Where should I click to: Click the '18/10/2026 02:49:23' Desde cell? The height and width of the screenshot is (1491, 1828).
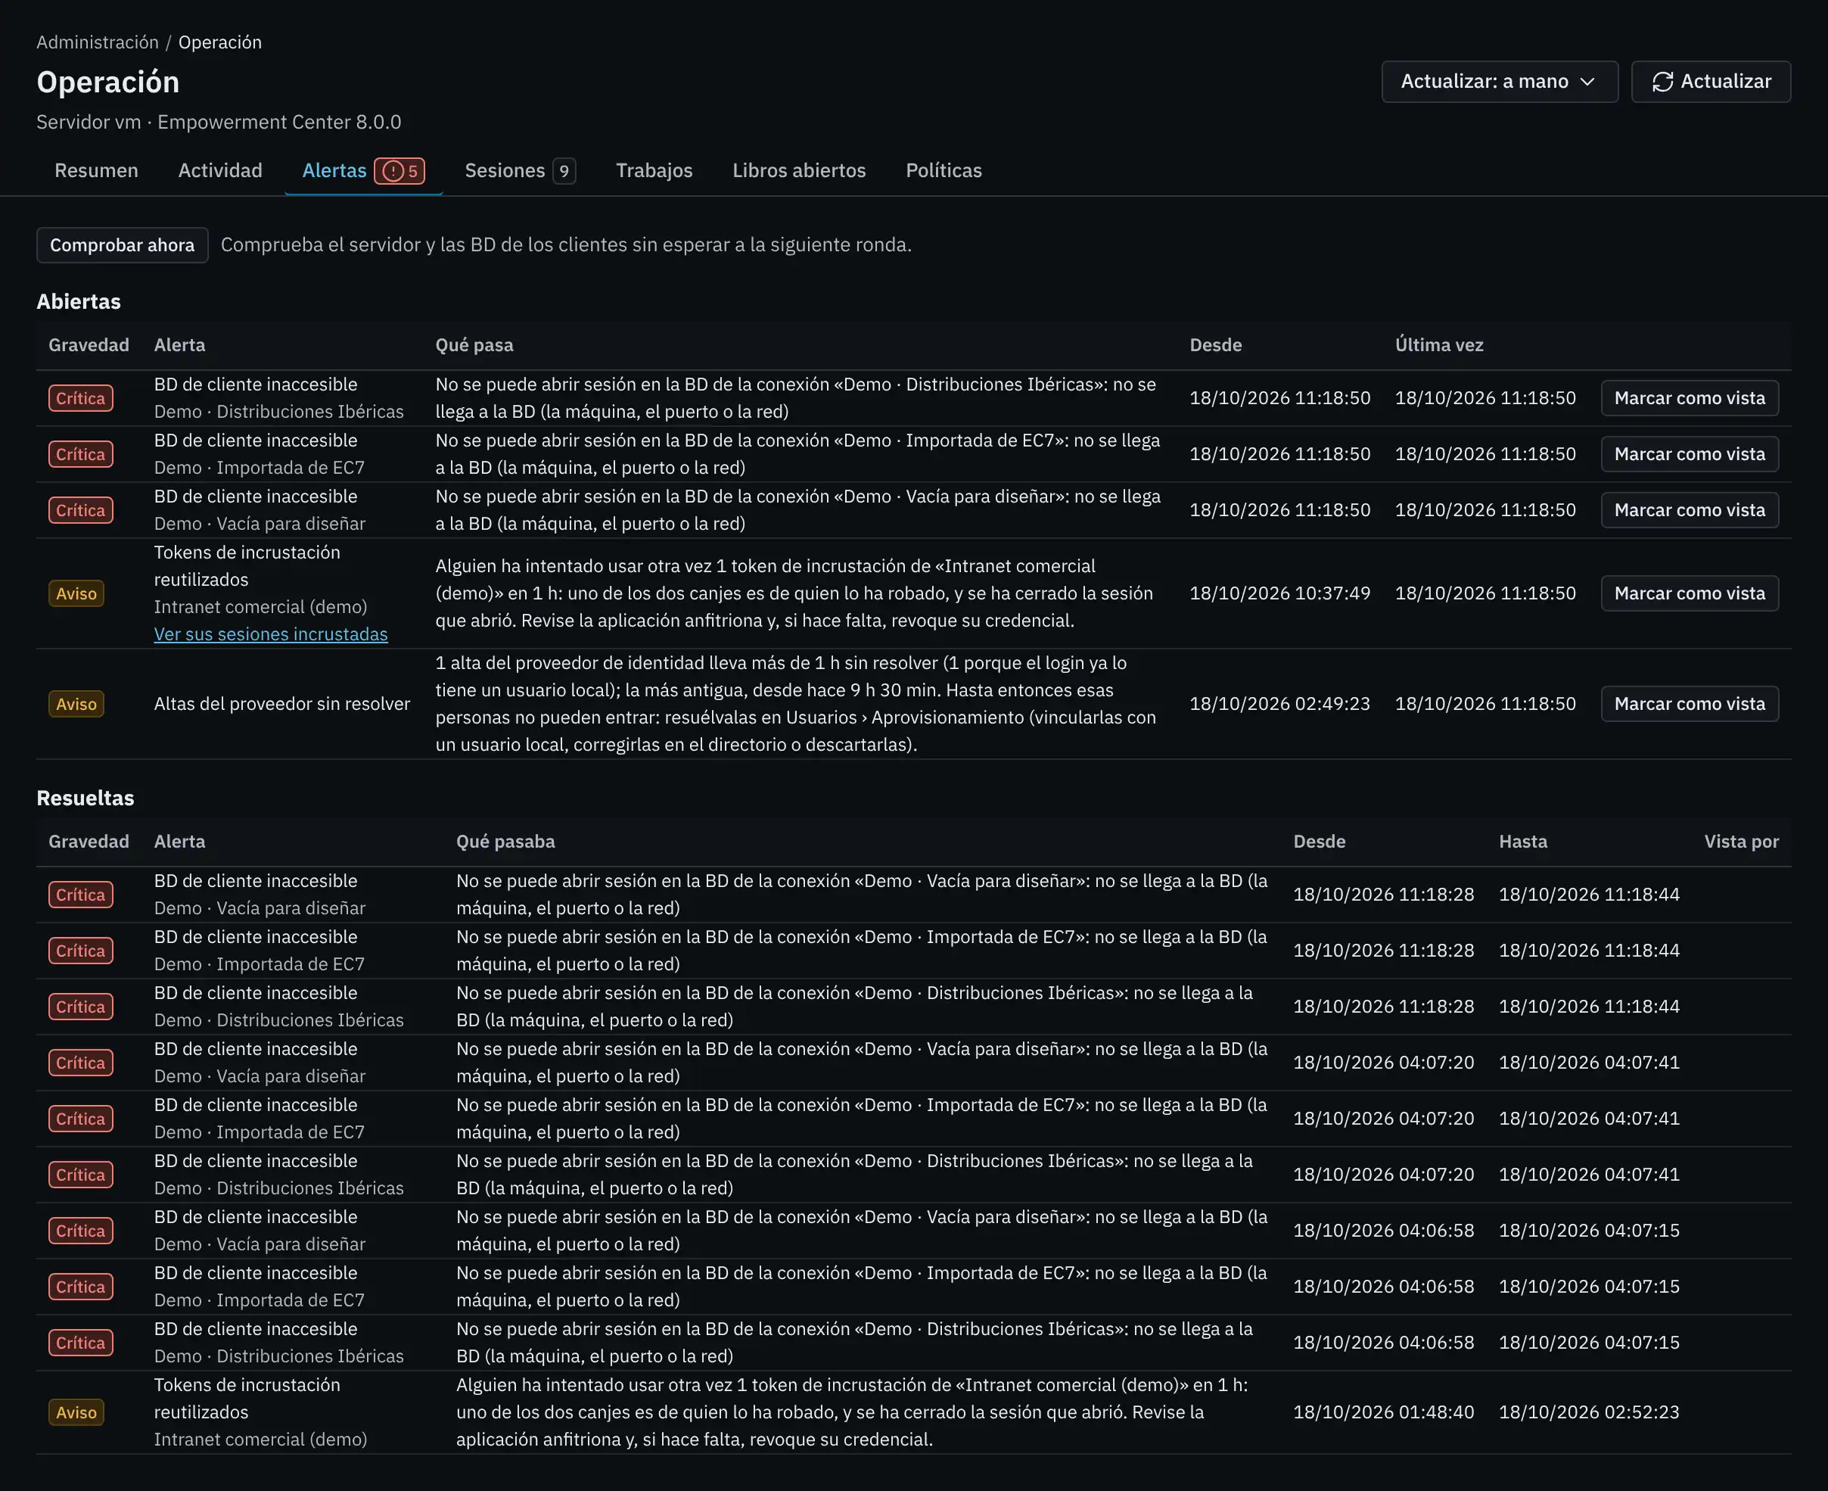(1279, 703)
